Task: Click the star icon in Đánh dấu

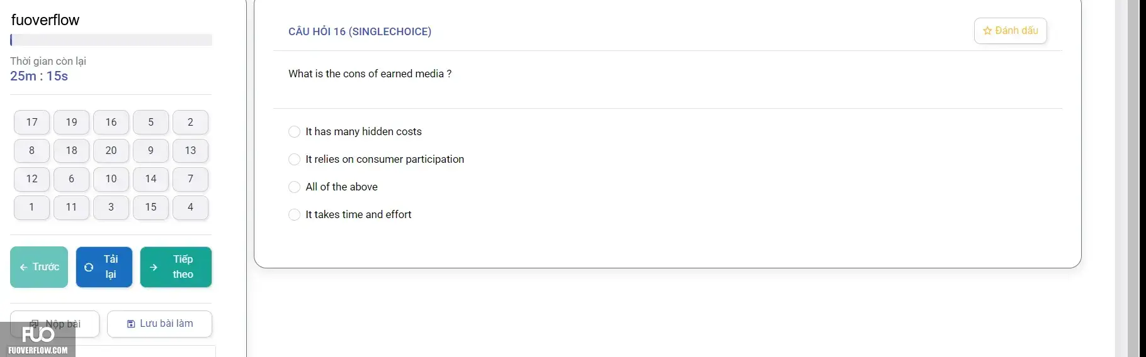Action: coord(987,31)
